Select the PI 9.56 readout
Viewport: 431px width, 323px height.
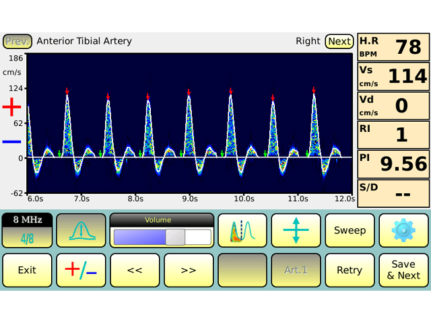tap(393, 164)
